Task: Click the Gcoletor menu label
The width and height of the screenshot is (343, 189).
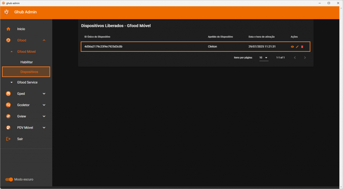Action: [23, 105]
